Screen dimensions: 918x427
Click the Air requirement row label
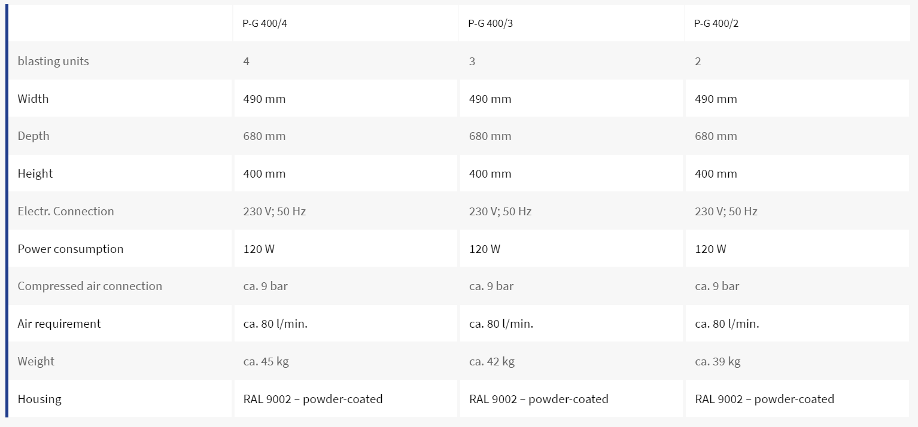point(59,324)
